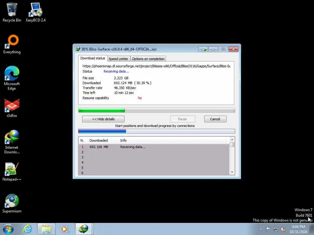Click the green arrow title bar button
Screen dimensions: 314x235
(x=203, y=49)
